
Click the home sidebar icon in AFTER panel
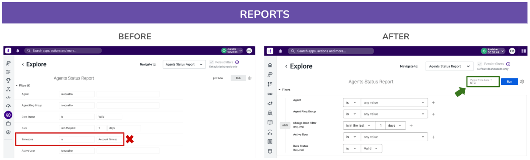[x=270, y=65]
